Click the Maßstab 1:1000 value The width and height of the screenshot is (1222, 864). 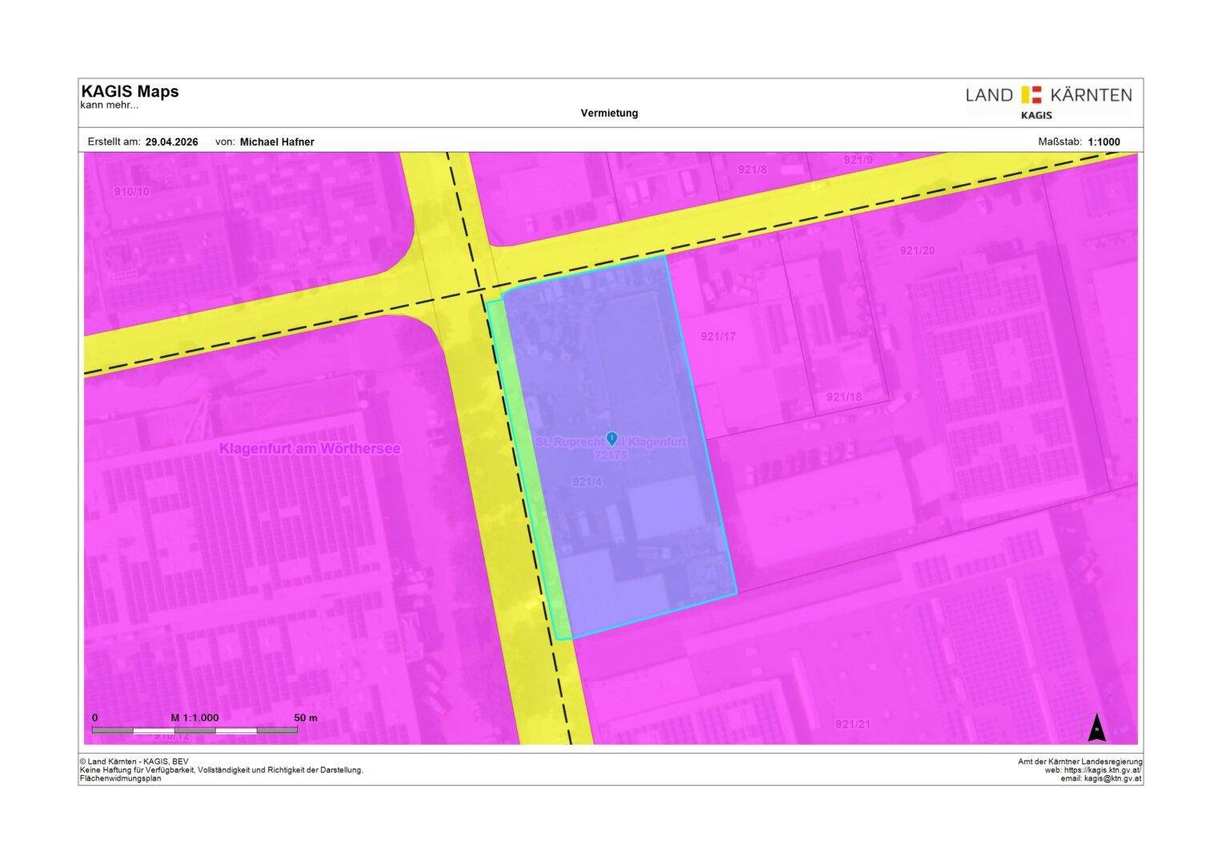1104,142
